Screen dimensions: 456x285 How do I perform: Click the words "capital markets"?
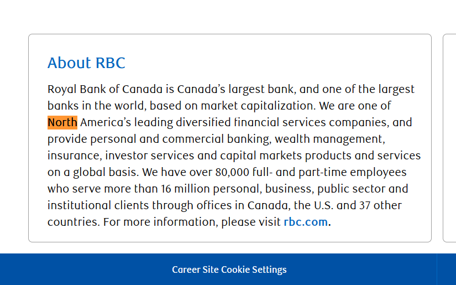point(261,156)
